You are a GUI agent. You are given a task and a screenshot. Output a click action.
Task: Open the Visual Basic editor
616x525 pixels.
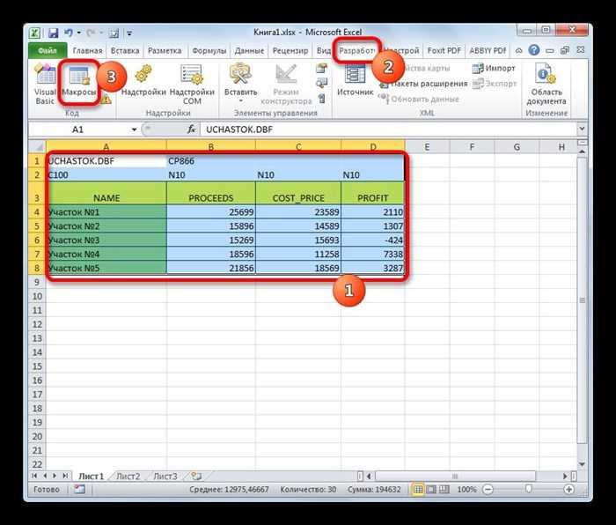pyautogui.click(x=45, y=84)
